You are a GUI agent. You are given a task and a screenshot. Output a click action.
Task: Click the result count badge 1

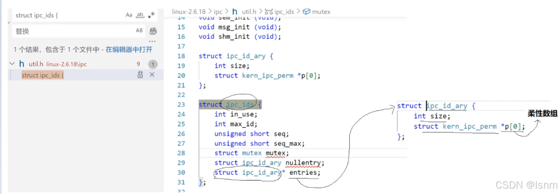click(153, 64)
